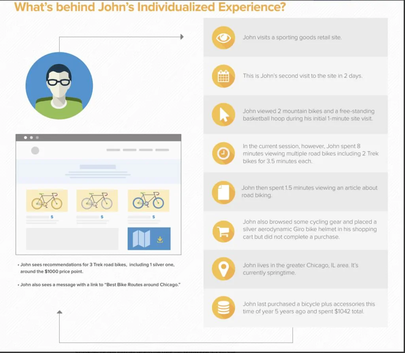This screenshot has height=353, width=405.
Task: Select the blue bike thumbnail
Action: 149,201
